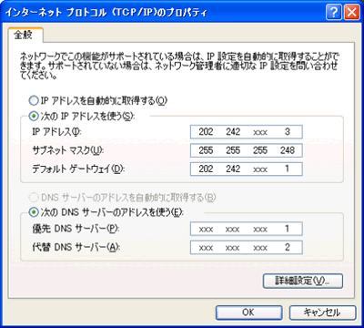This screenshot has height=328, width=364.
Task: Open the 詳細設定 advanced settings button
Action: pos(303,281)
